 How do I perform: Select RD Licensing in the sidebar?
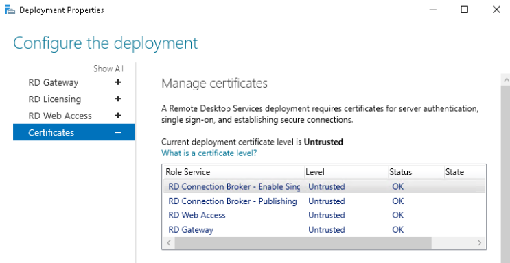pos(55,99)
